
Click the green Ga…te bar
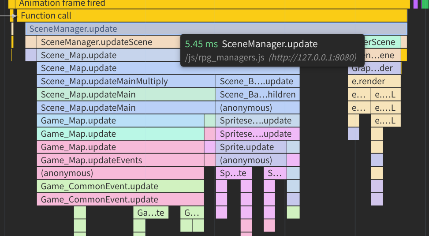click(x=151, y=213)
